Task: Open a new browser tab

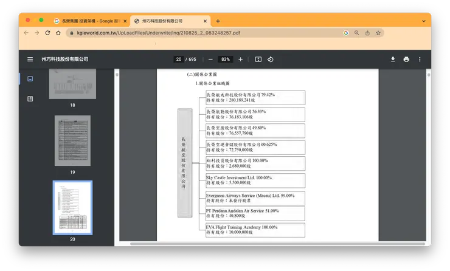Action: tap(218, 21)
